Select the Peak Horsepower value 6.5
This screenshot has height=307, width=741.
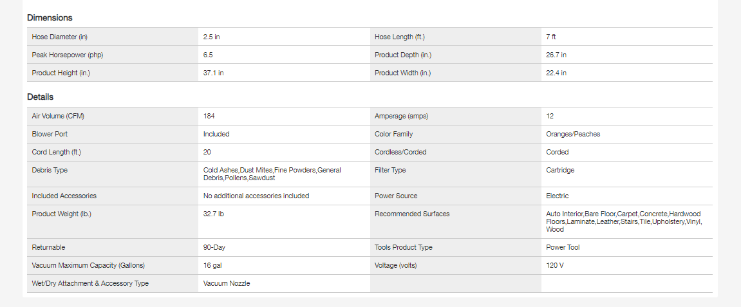point(208,55)
